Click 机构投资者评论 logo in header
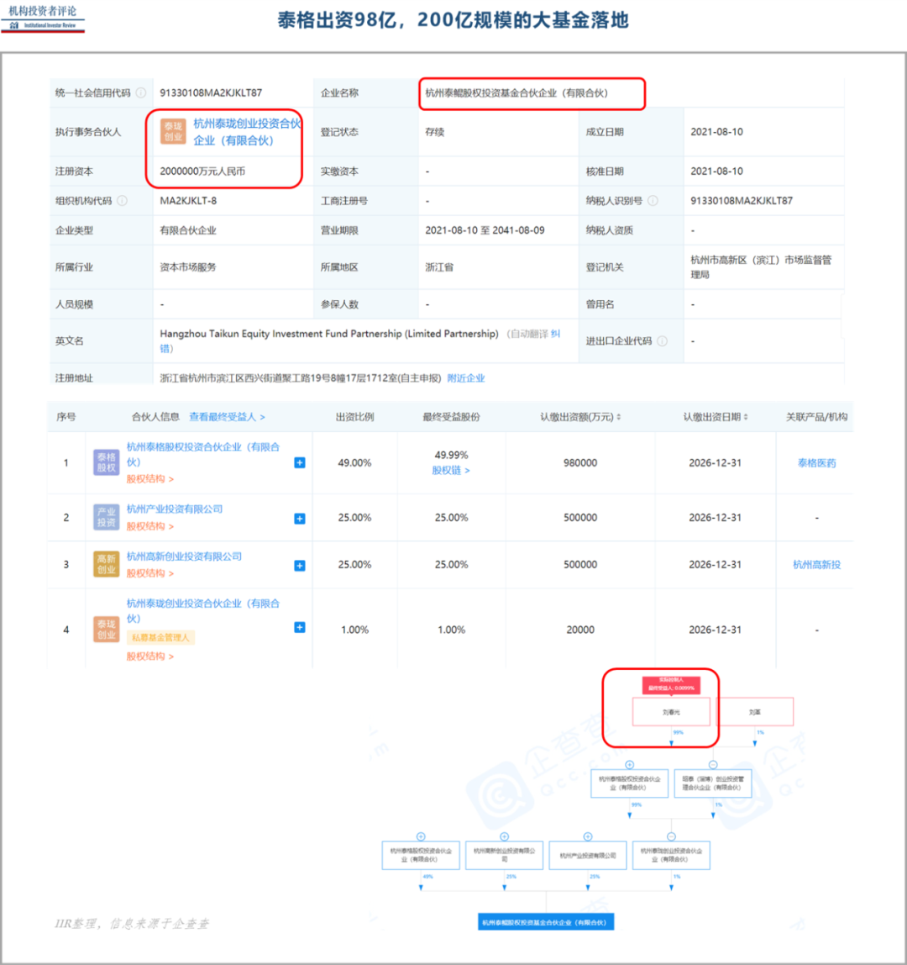The height and width of the screenshot is (965, 907). (x=43, y=18)
